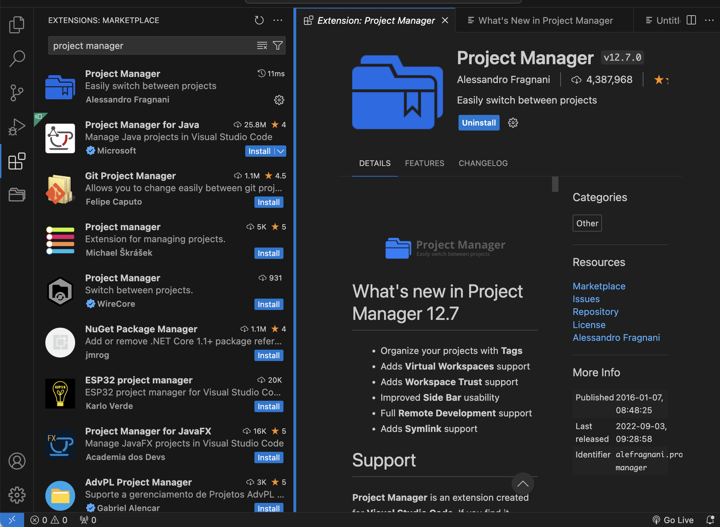Click the large Project Manager folder logo

[397, 92]
